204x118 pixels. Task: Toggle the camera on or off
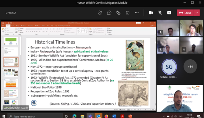150,13
